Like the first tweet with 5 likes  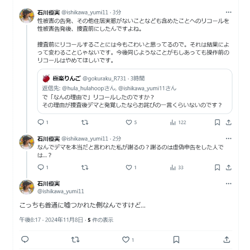[131, 122]
